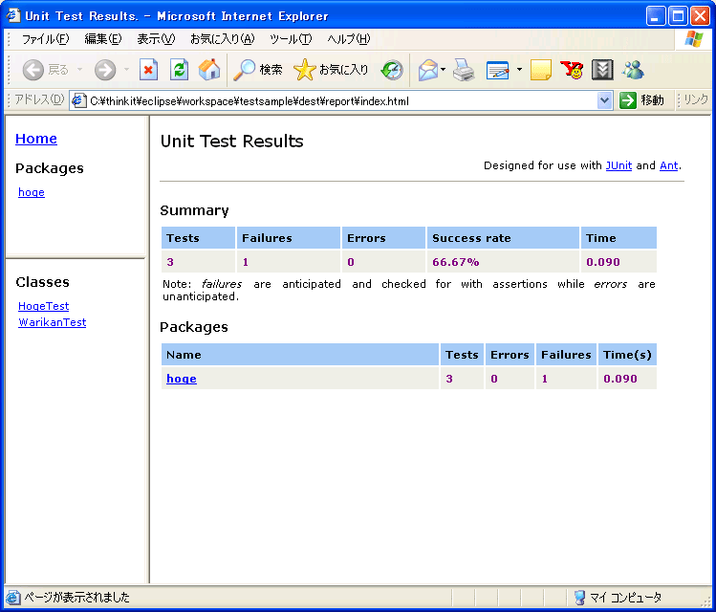Open the ツール(T) menu
The height and width of the screenshot is (612, 716).
pos(291,39)
